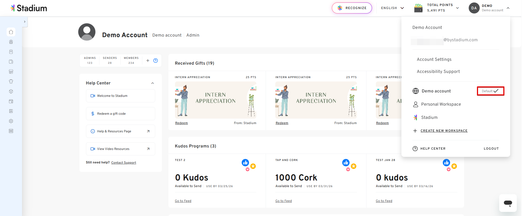Click the settings gear in sidebar
The width and height of the screenshot is (522, 216).
point(11,121)
